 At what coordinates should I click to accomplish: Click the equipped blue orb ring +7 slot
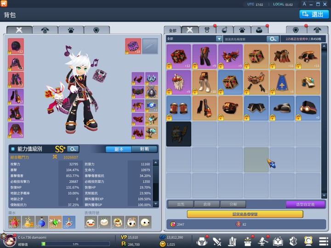point(151,106)
